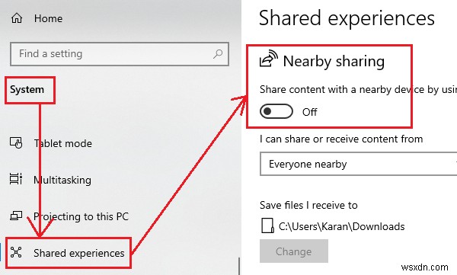
Task: Open Tablet mode settings
Action: (63, 143)
